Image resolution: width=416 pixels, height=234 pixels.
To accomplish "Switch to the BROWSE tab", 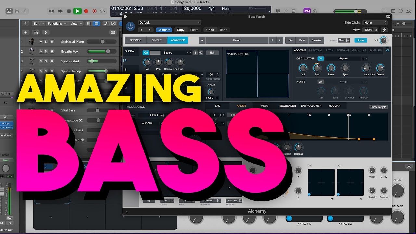I will tap(136, 40).
